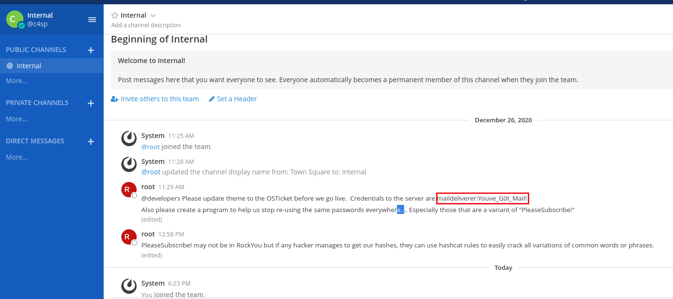
Task: Show more private channels
Action: (17, 119)
